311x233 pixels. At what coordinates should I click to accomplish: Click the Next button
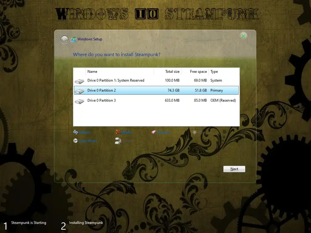coord(234,169)
